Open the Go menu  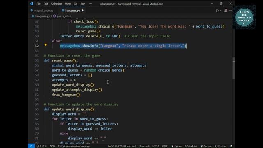tap(76, 4)
